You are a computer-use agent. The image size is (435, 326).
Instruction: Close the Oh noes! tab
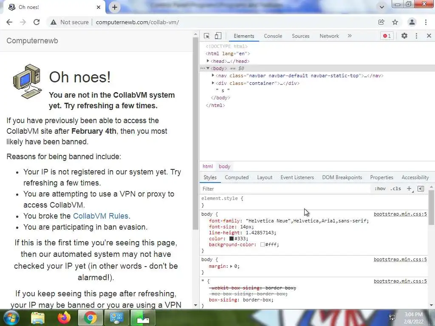click(99, 7)
